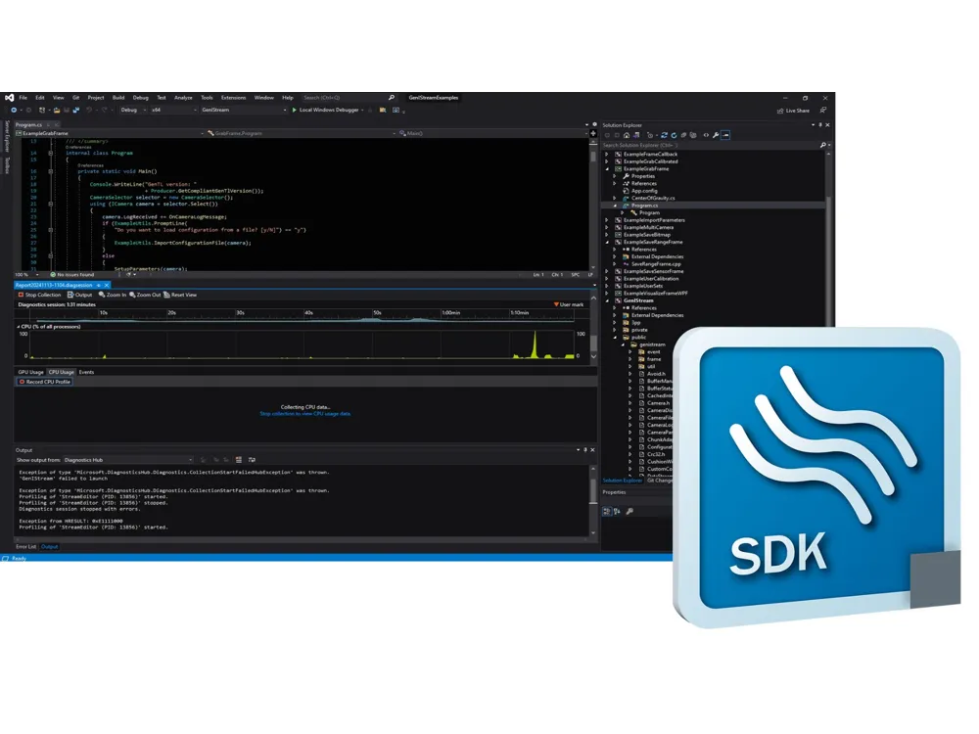Click the Save All toolbar icon
The height and width of the screenshot is (734, 979).
pyautogui.click(x=76, y=110)
